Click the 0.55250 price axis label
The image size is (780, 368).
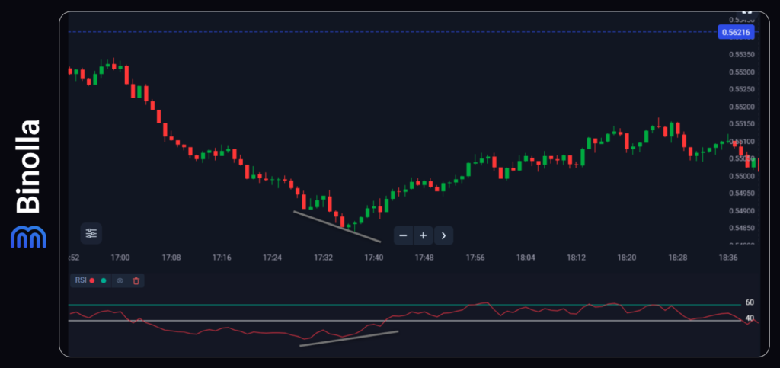point(742,89)
